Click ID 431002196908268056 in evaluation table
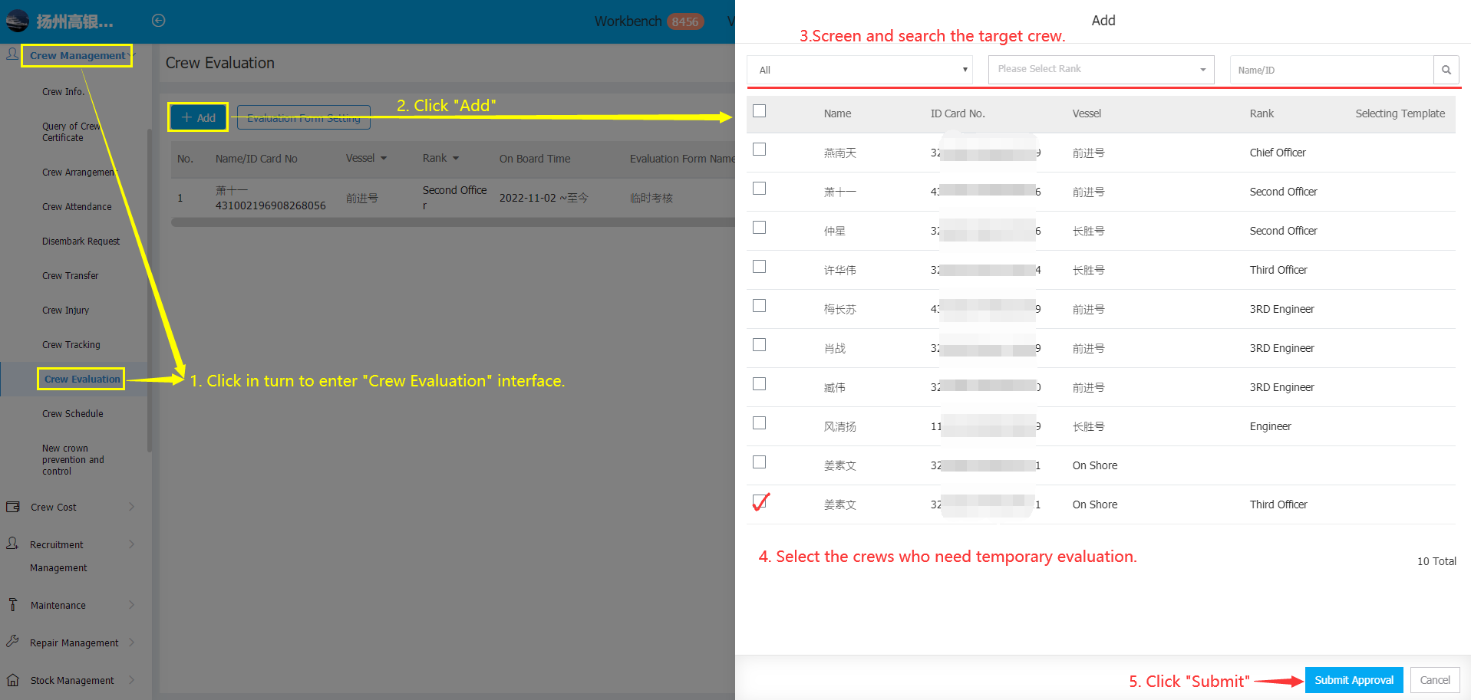The width and height of the screenshot is (1471, 700). [270, 205]
